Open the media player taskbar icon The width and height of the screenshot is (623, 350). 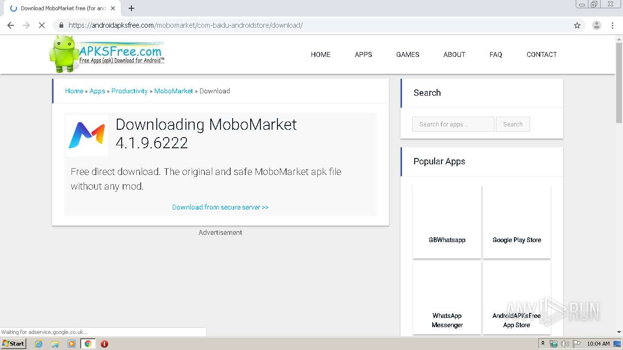(x=72, y=344)
